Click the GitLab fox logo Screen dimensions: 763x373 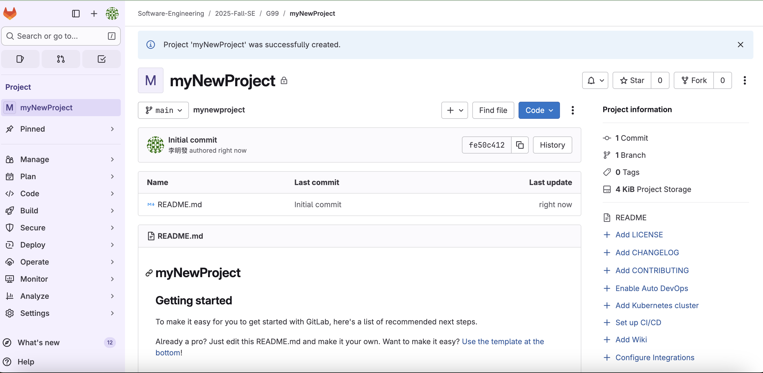click(x=10, y=13)
